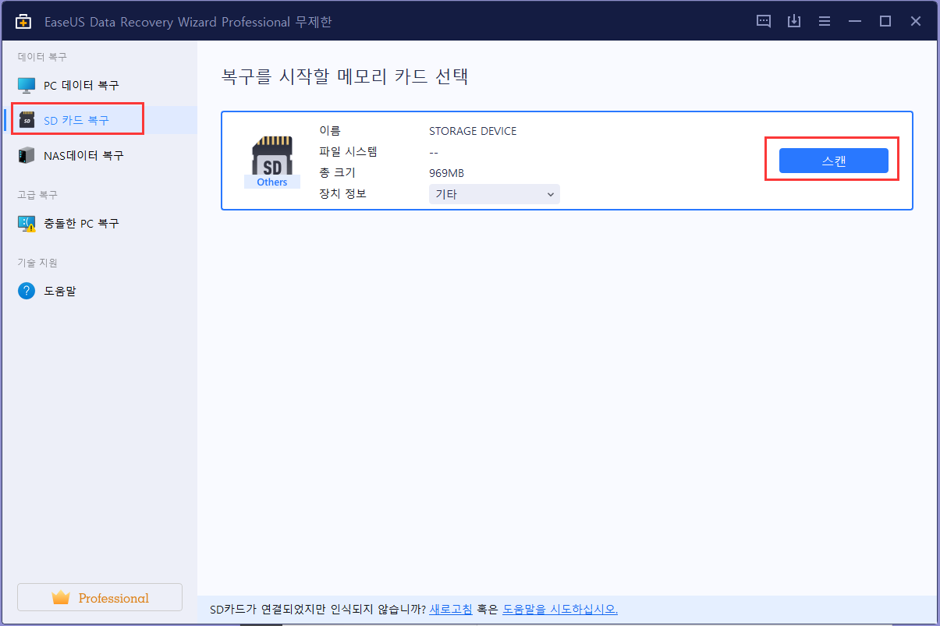Go to NAS데이터 복구 section
Image resolution: width=940 pixels, height=626 pixels.
tap(99, 155)
